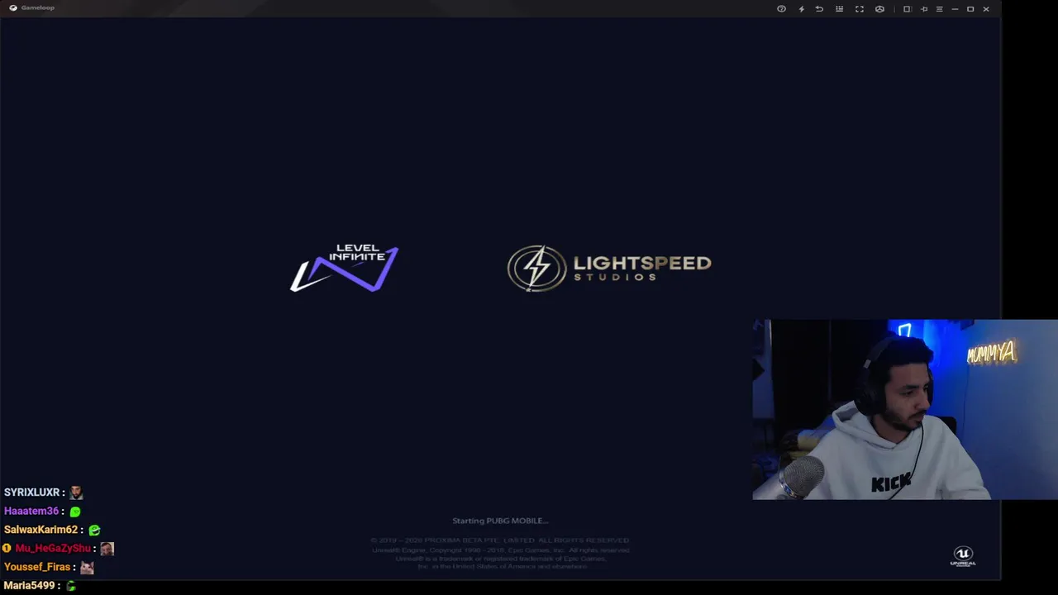Click the green emote next to SalwaxKarim62
Viewport: 1058px width, 595px height.
click(x=94, y=530)
